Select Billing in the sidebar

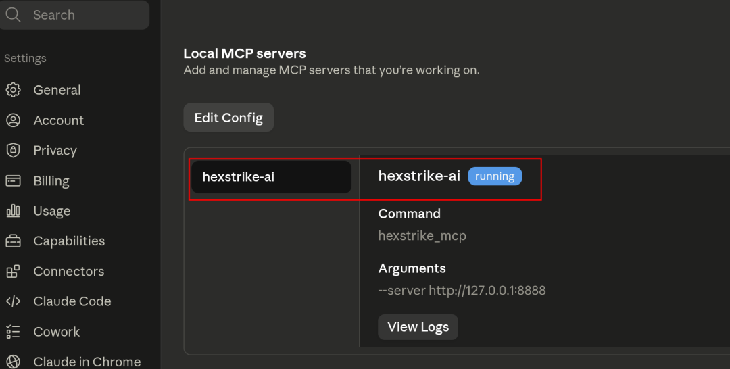coord(51,180)
